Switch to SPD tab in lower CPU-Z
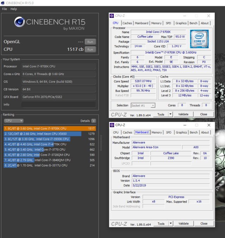225x238 pixels. pos(169,132)
